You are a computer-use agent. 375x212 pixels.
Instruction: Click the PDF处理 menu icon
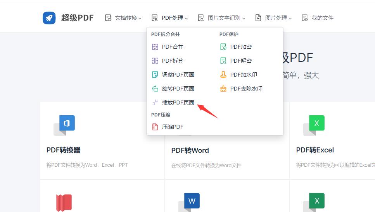155,18
